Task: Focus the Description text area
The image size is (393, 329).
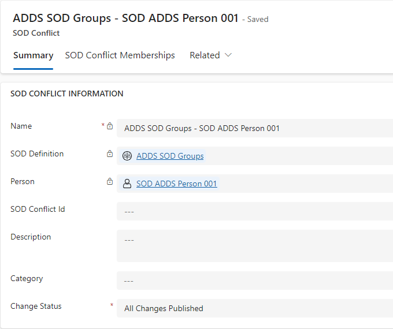Action: click(x=254, y=245)
